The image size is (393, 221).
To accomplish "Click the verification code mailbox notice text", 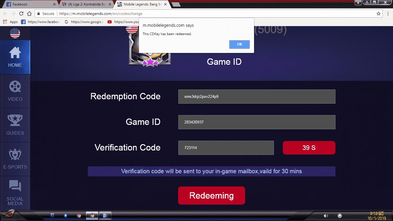I will [211, 171].
